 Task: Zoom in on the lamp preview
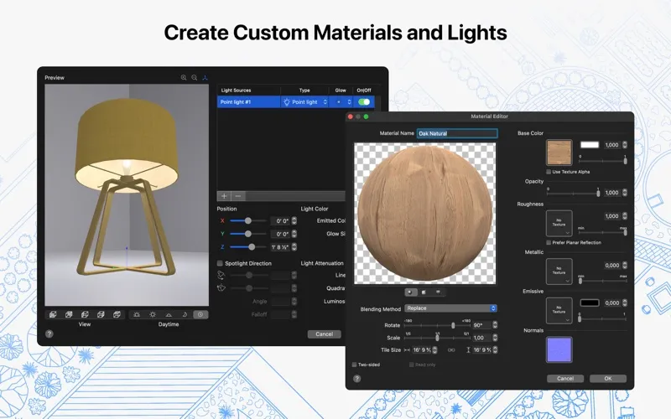184,78
